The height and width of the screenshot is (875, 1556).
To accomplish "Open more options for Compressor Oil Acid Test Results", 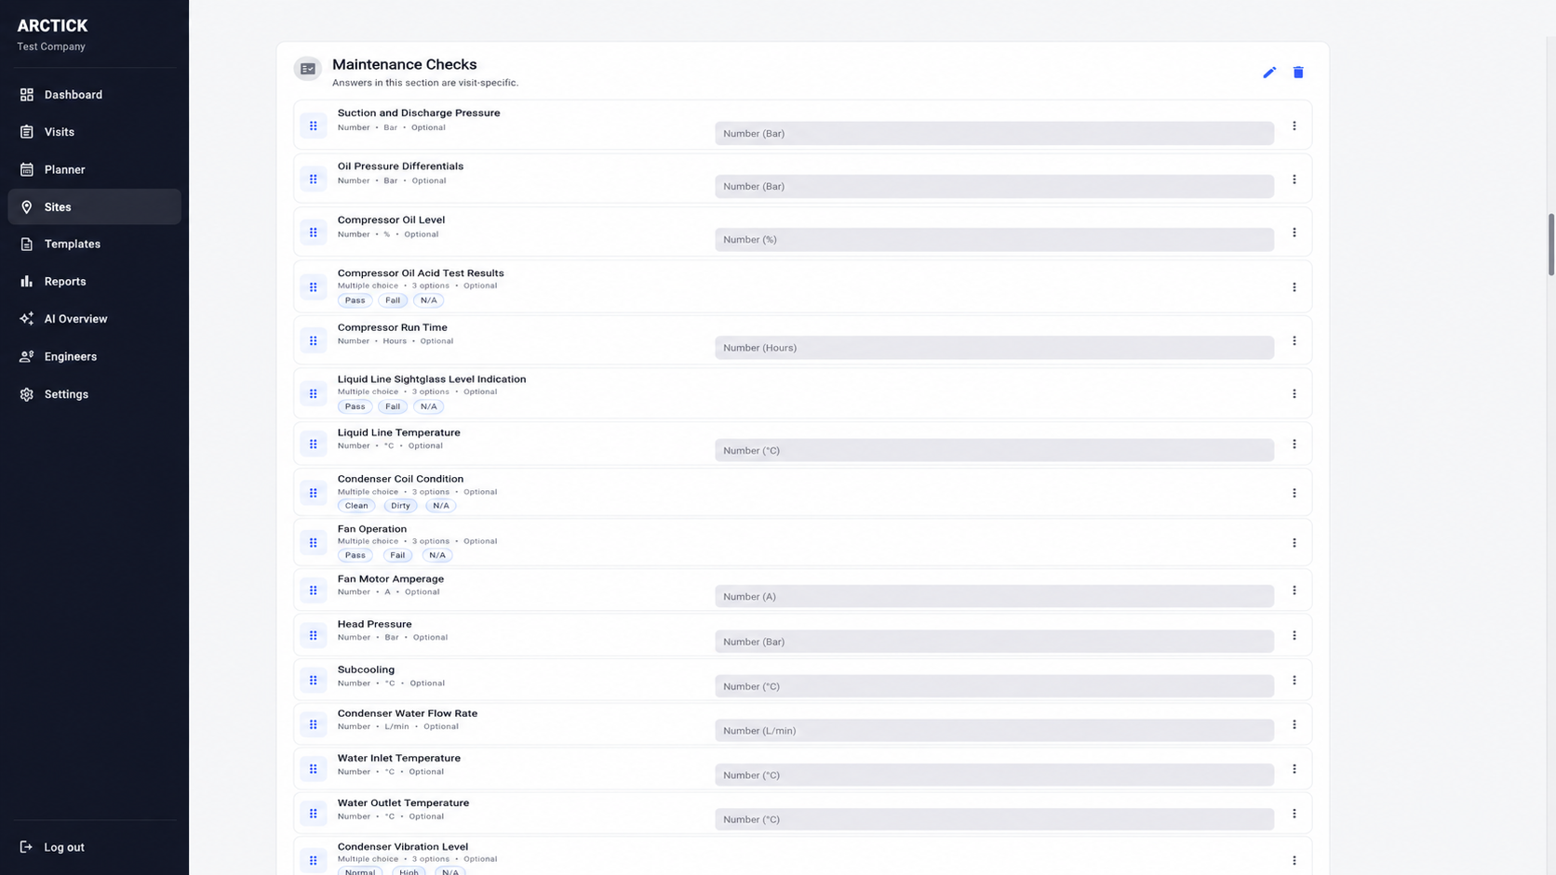I will pyautogui.click(x=1294, y=287).
